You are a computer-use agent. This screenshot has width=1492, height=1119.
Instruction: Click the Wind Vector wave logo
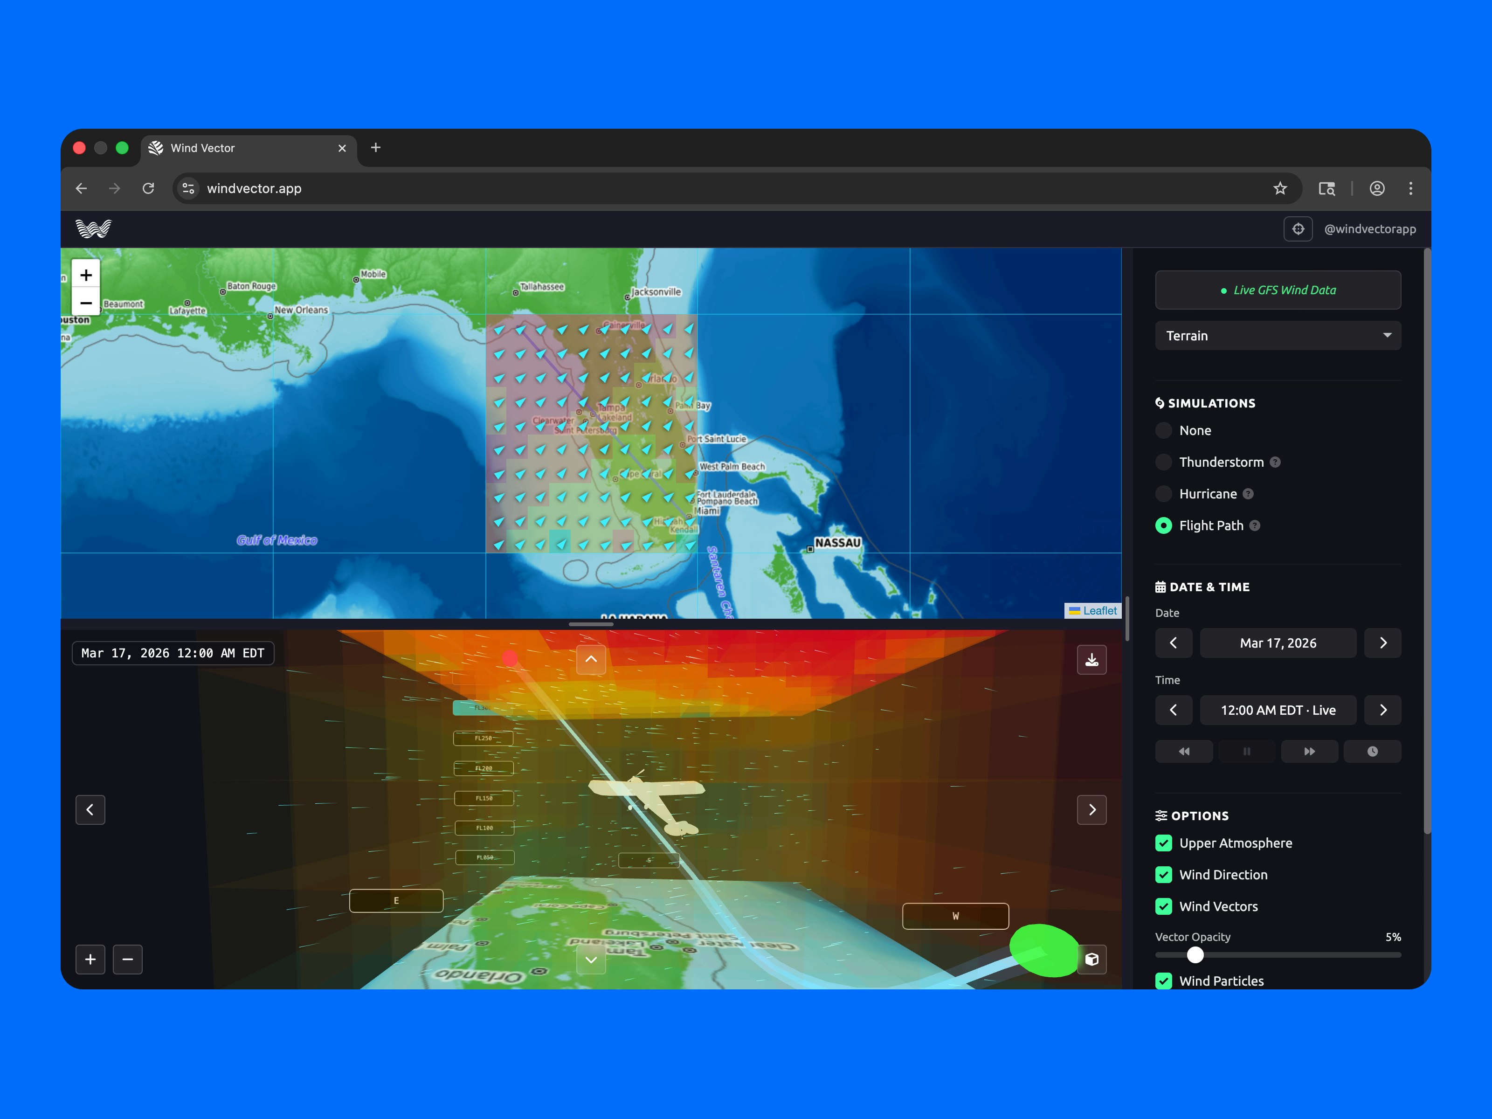point(93,228)
